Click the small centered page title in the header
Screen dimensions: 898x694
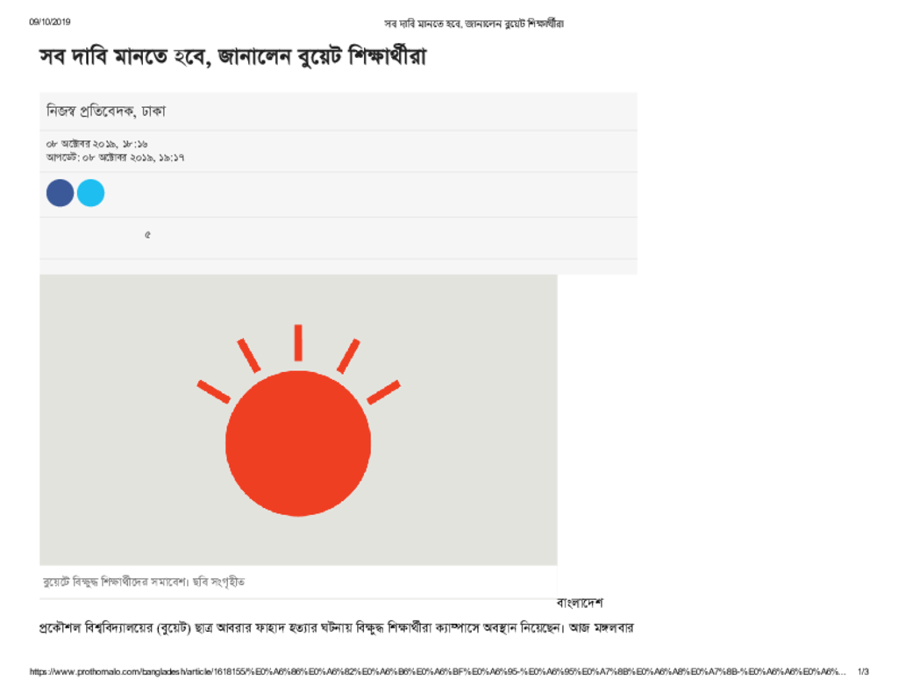click(x=474, y=24)
